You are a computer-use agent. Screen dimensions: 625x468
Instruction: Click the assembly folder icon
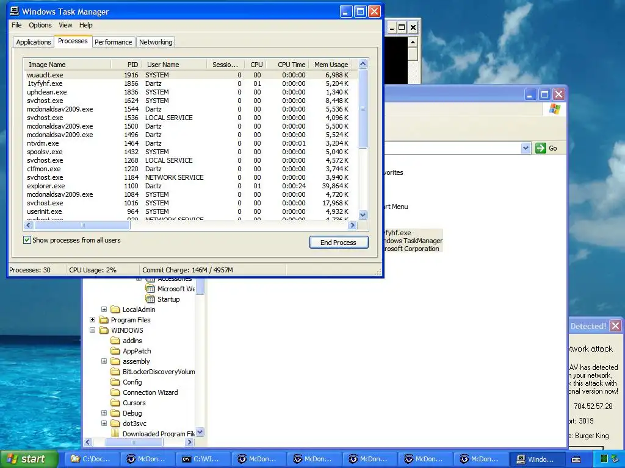click(x=115, y=361)
